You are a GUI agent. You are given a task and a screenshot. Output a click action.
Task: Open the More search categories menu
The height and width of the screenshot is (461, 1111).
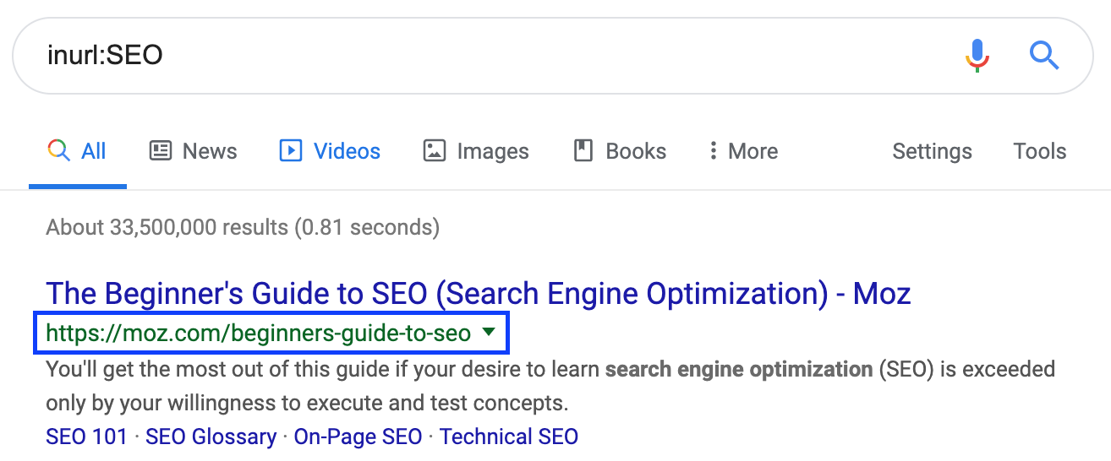743,151
